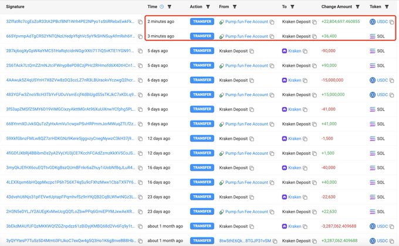Viewport: 399px width, 246px height.
Task: Open Pump.fun Fee Account in +36,400 row
Action: [246, 36]
